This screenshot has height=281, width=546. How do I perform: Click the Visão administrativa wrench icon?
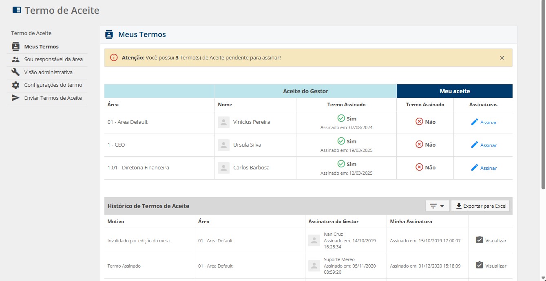point(15,72)
